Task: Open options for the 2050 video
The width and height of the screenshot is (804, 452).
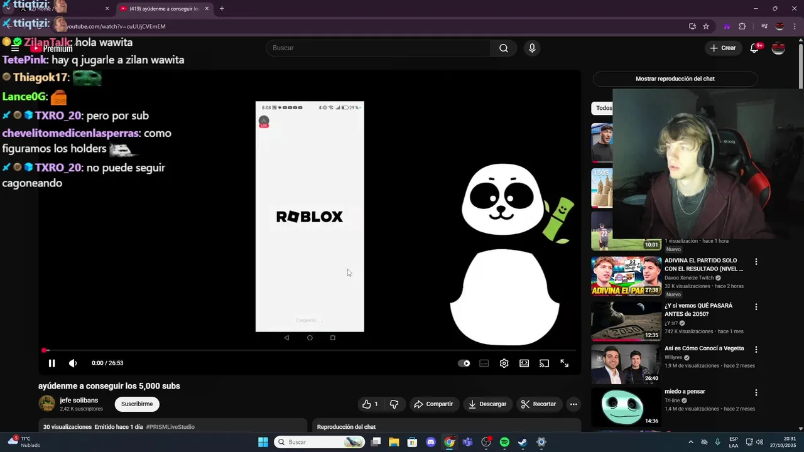Action: [x=756, y=307]
